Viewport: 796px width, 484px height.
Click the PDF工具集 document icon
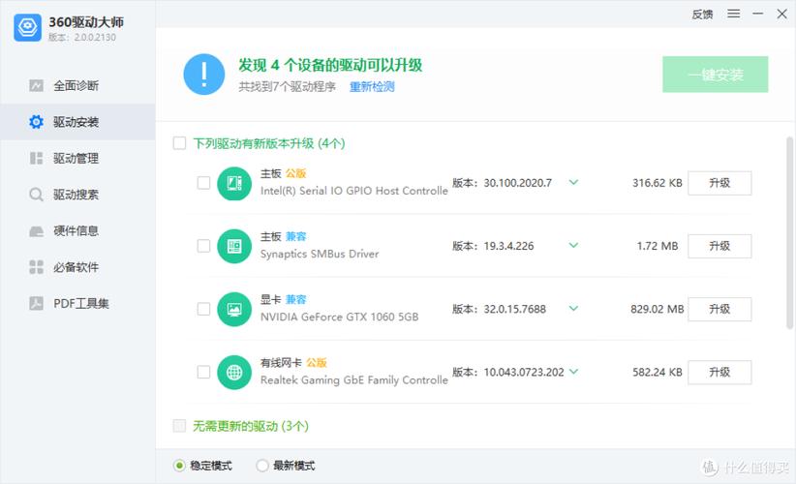point(36,303)
